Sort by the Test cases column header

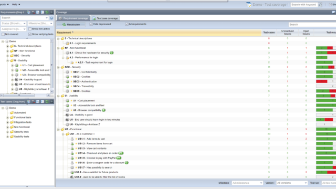coord(269,33)
